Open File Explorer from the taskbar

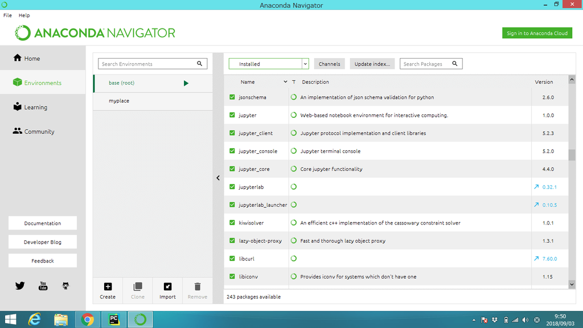(x=61, y=319)
